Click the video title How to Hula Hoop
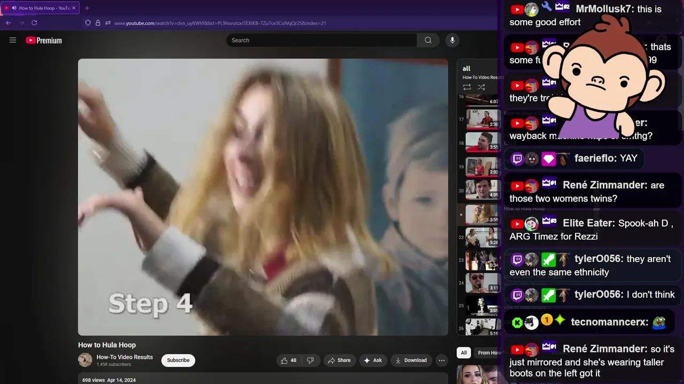This screenshot has width=684, height=384. click(x=107, y=345)
